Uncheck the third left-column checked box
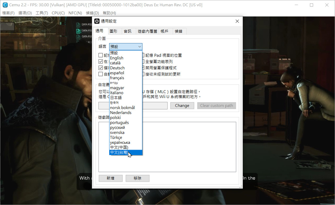Image resolution: width=335 pixels, height=205 pixels. pos(100,68)
